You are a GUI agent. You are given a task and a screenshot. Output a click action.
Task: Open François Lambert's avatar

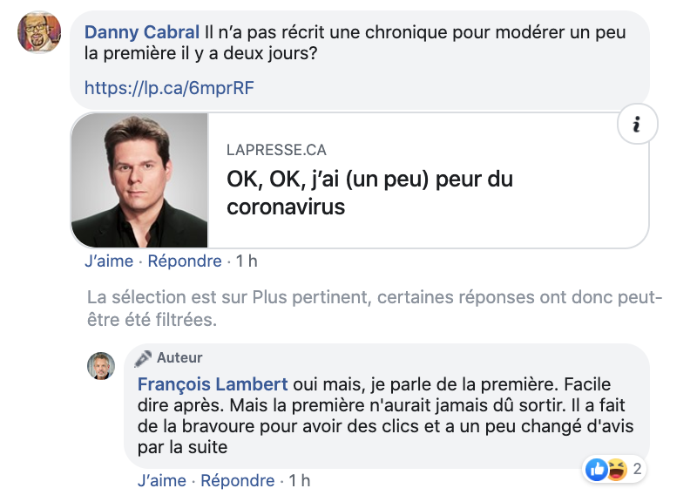pos(101,366)
